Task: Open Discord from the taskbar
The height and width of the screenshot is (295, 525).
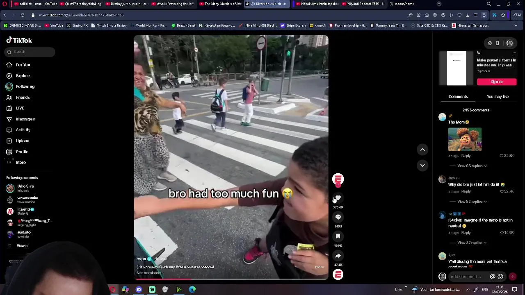Action: click(139, 289)
